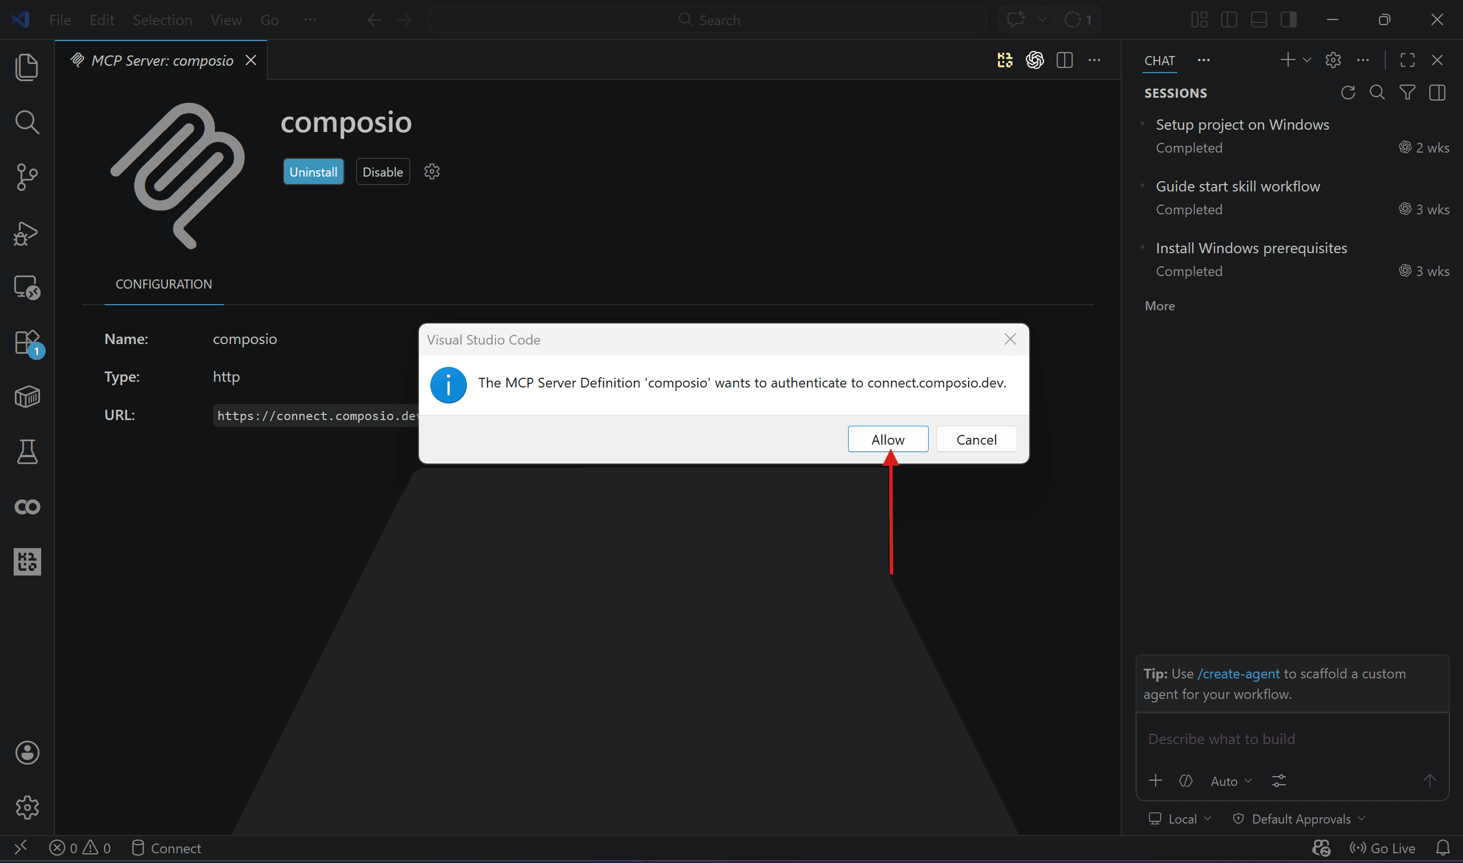Toggle the secondary side bar layout
The height and width of the screenshot is (863, 1463).
pos(1288,20)
